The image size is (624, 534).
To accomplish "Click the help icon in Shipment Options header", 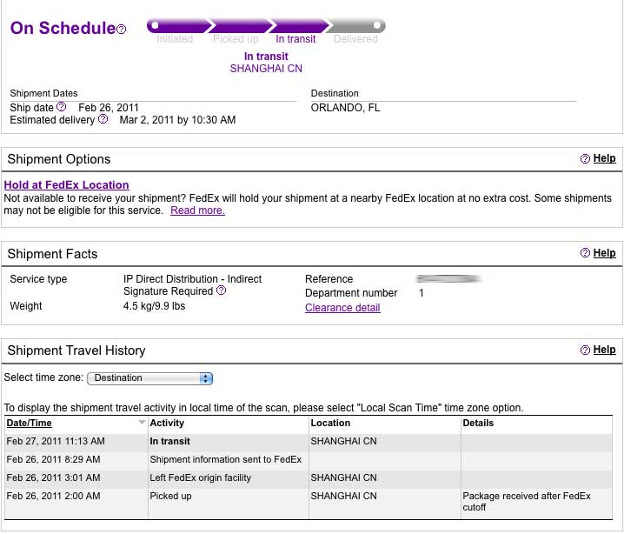I will tap(585, 159).
